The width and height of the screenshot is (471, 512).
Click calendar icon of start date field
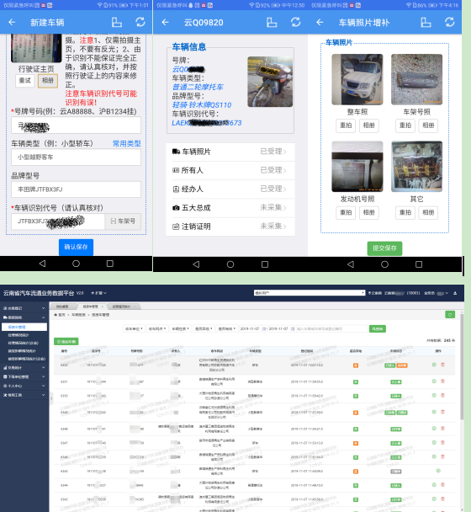click(x=264, y=328)
